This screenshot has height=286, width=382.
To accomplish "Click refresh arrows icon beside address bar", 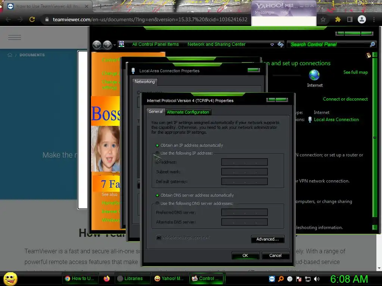I will pyautogui.click(x=281, y=44).
